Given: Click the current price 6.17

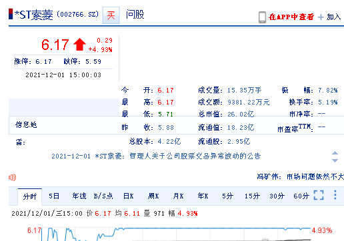Looking at the screenshot, I should coord(55,45).
